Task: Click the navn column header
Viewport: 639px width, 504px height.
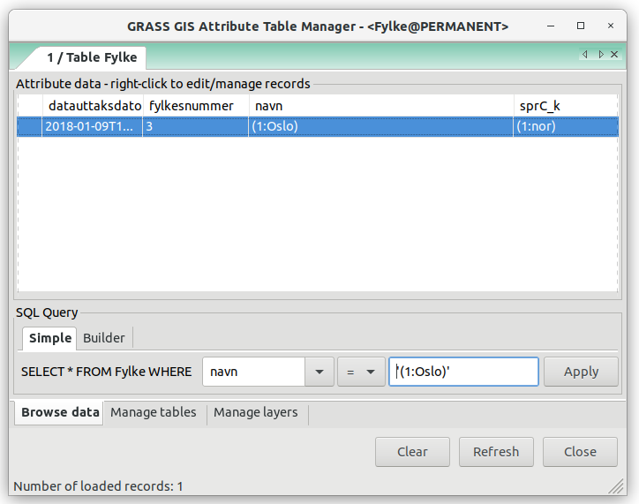Action: pyautogui.click(x=381, y=106)
